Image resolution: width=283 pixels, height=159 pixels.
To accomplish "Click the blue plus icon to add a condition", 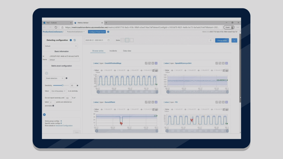I will pos(44,114).
